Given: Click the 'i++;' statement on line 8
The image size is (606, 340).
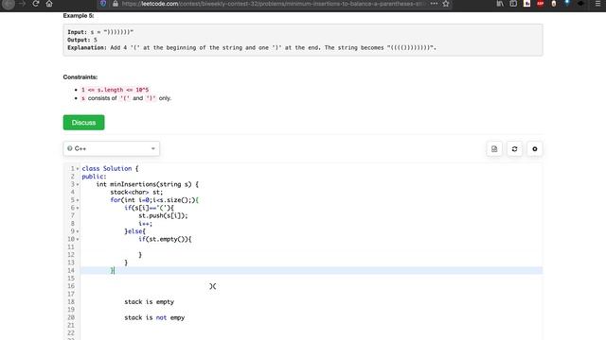Looking at the screenshot, I should 145,224.
